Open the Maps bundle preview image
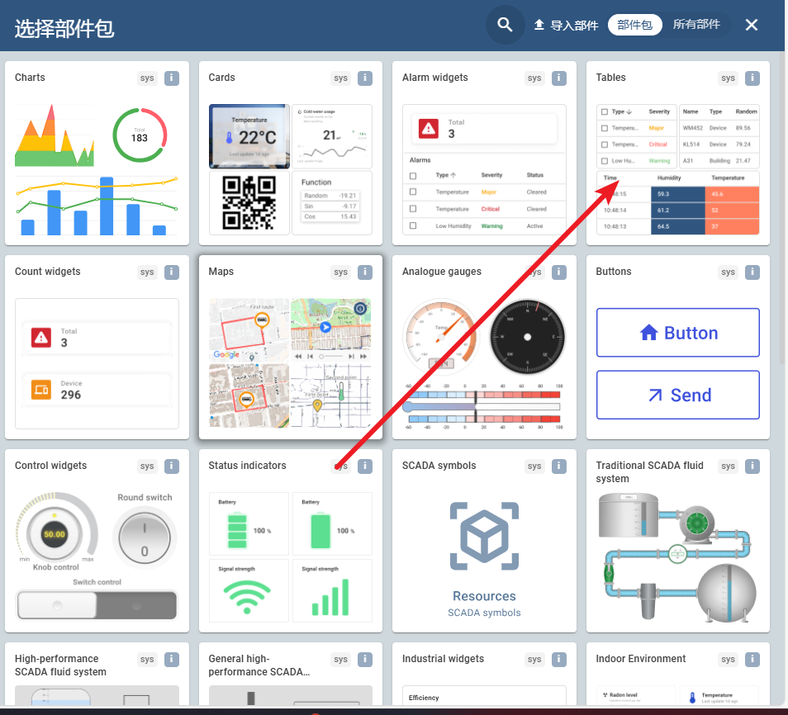 [x=290, y=362]
